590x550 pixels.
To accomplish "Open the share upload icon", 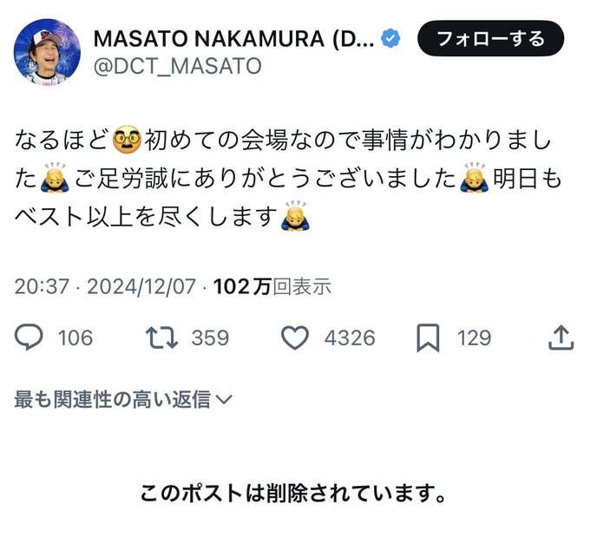I will pyautogui.click(x=560, y=337).
